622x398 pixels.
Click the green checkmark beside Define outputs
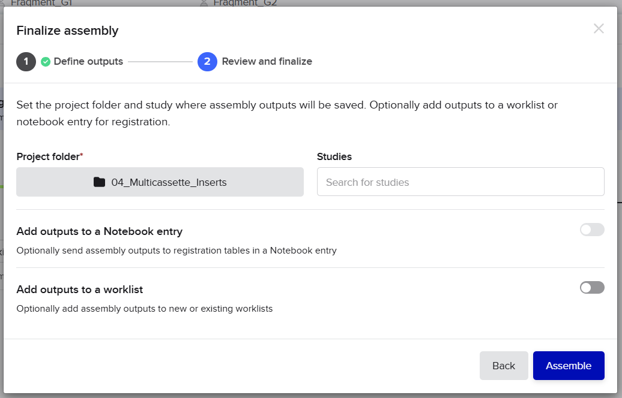[x=46, y=62]
